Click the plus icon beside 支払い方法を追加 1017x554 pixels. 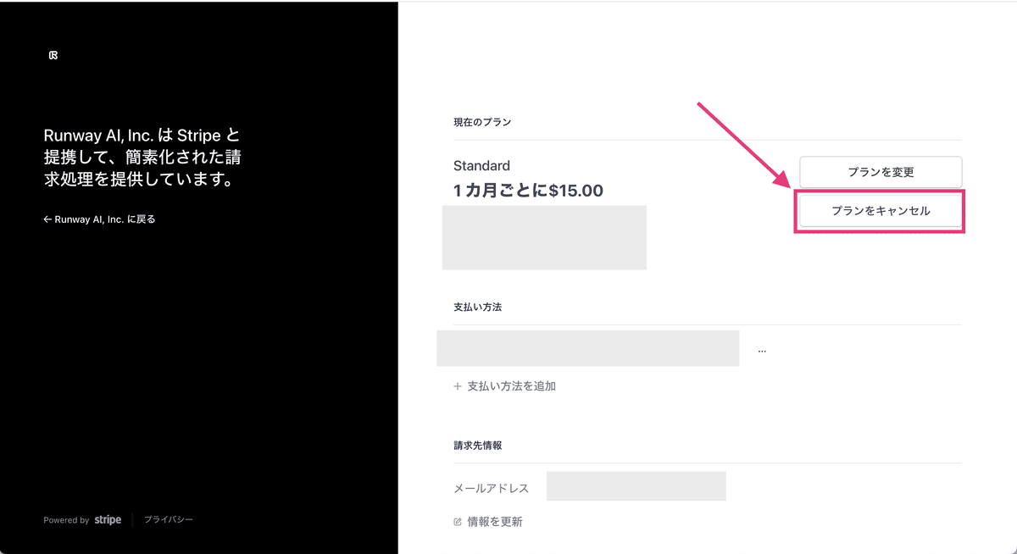[458, 386]
